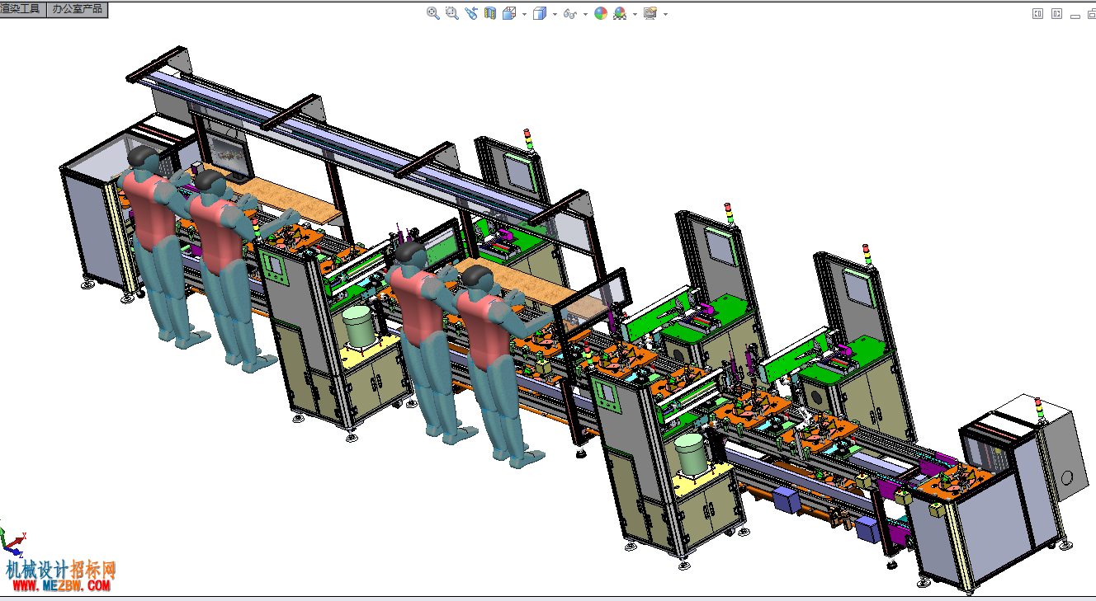This screenshot has height=601, width=1096.
Task: Click the Zoom to Fit magnifier icon
Action: (433, 13)
